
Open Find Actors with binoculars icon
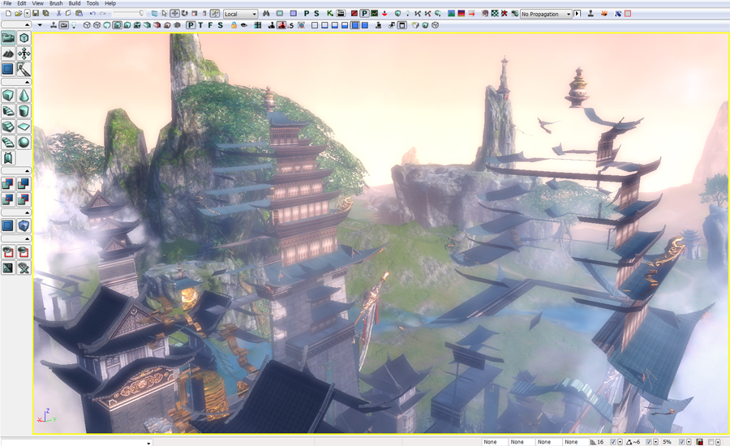coord(266,14)
